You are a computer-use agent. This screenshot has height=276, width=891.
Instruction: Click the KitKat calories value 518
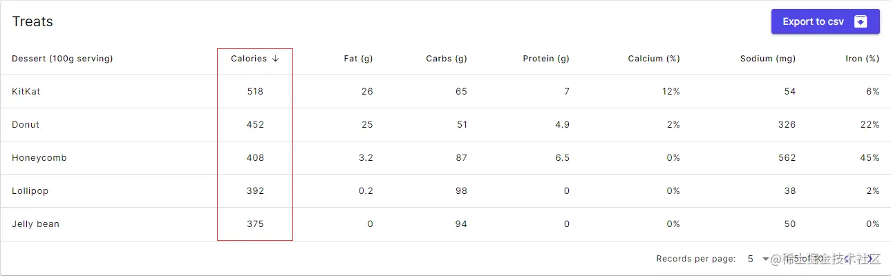click(255, 92)
